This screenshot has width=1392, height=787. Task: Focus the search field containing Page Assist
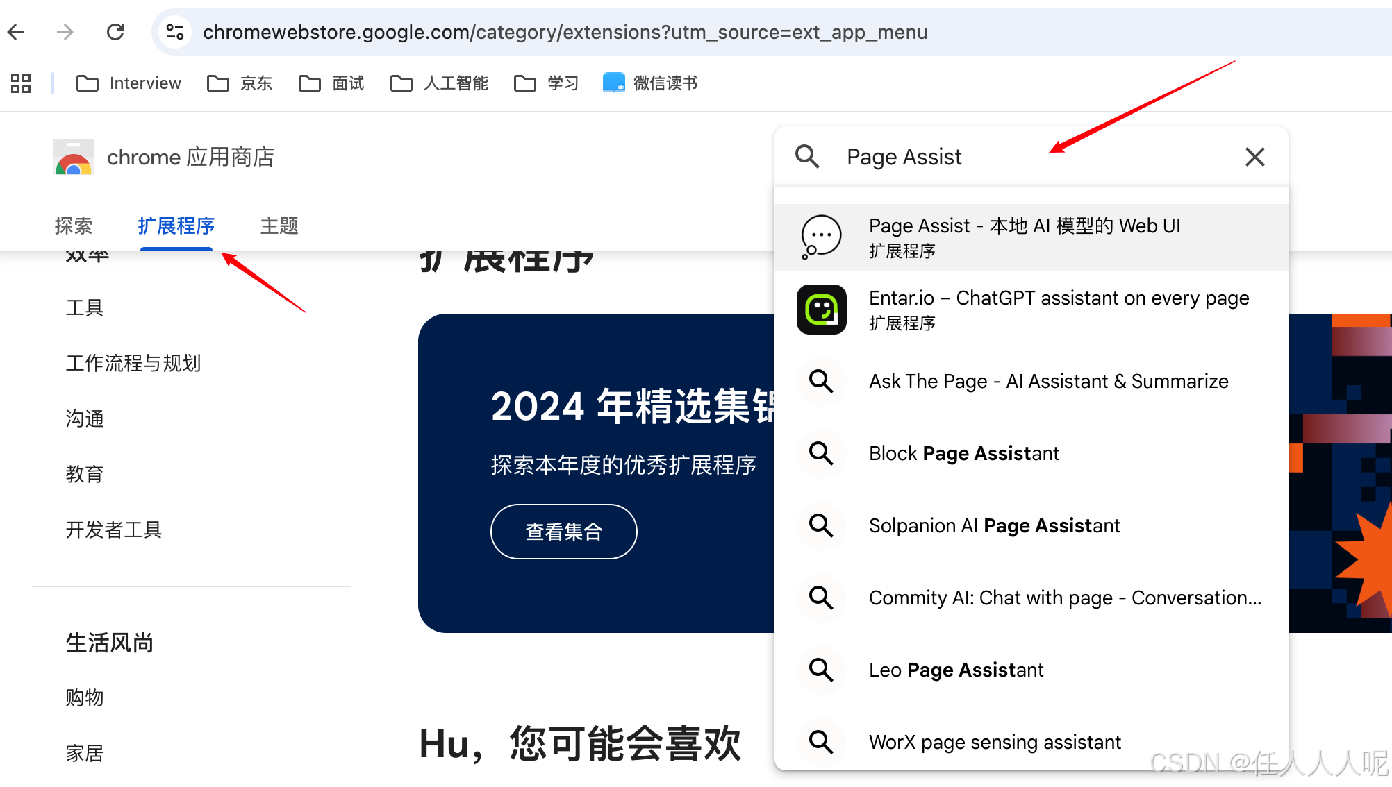(x=1031, y=157)
